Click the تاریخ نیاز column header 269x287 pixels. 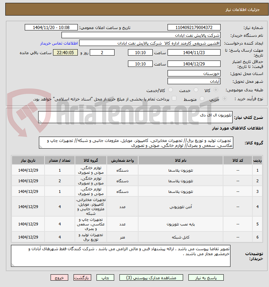[x=28, y=160]
